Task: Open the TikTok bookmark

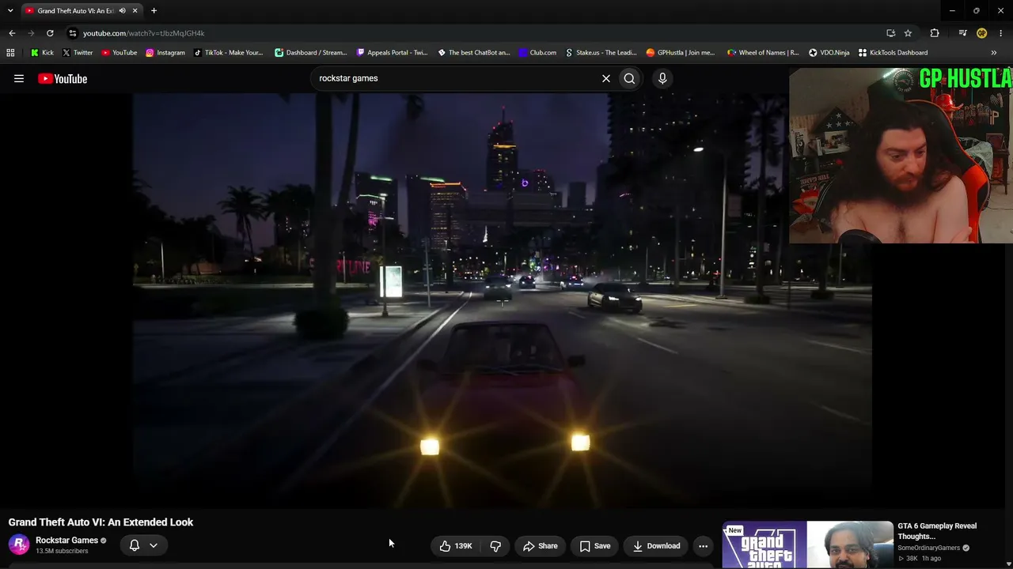Action: (x=228, y=53)
